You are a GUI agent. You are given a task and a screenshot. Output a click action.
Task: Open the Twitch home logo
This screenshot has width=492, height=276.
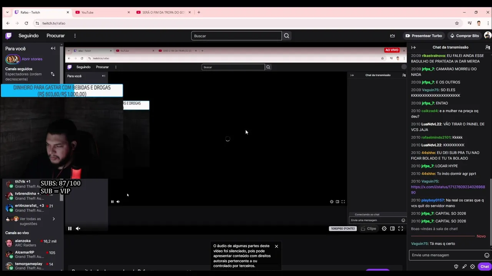pos(8,36)
